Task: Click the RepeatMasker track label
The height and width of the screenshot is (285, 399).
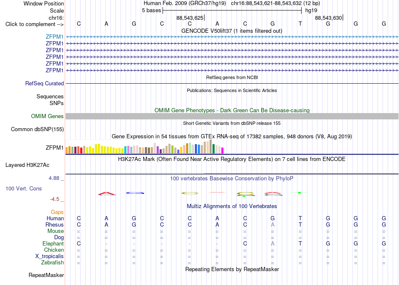Action: tap(46, 275)
